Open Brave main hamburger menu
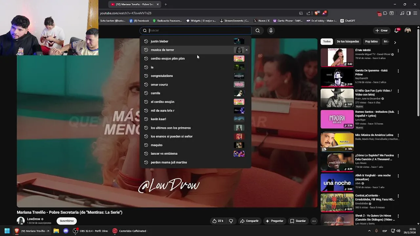This screenshot has width=420, height=236. click(x=415, y=13)
